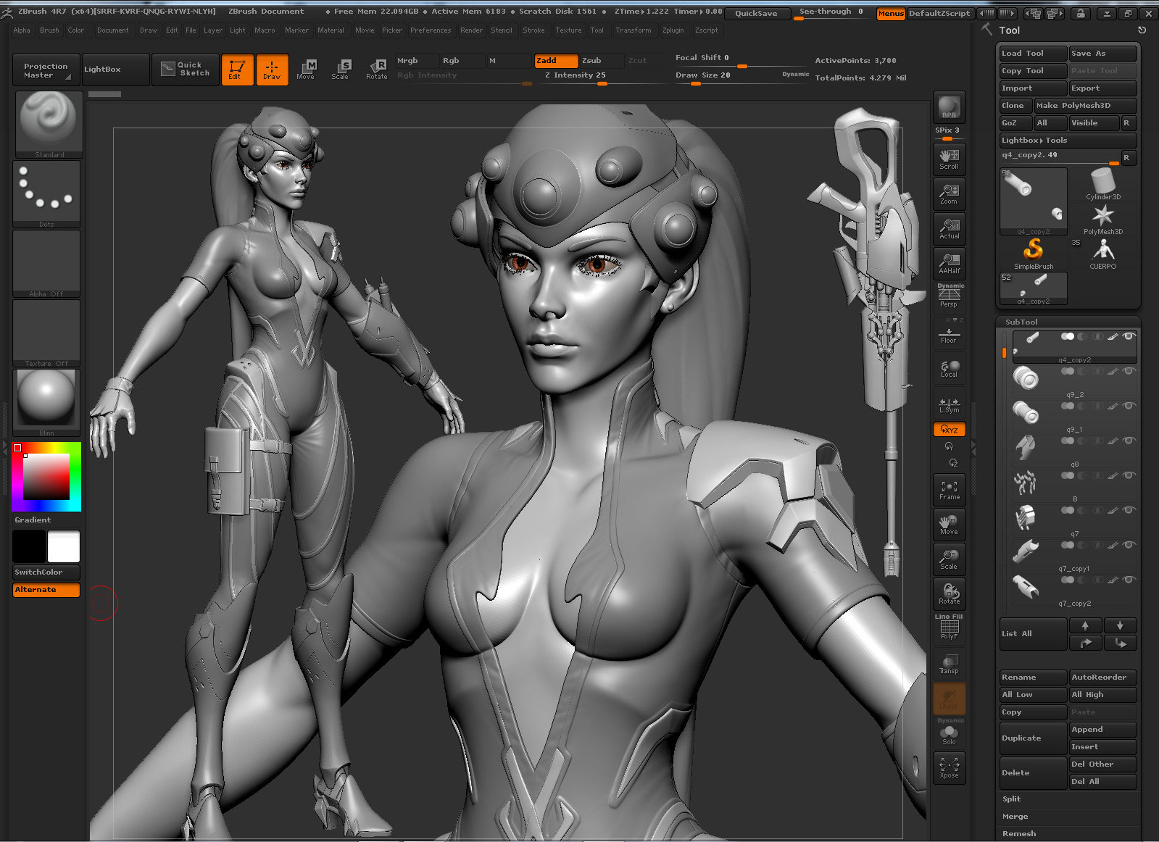This screenshot has width=1159, height=842.
Task: Open Quick Sketch
Action: coord(186,70)
